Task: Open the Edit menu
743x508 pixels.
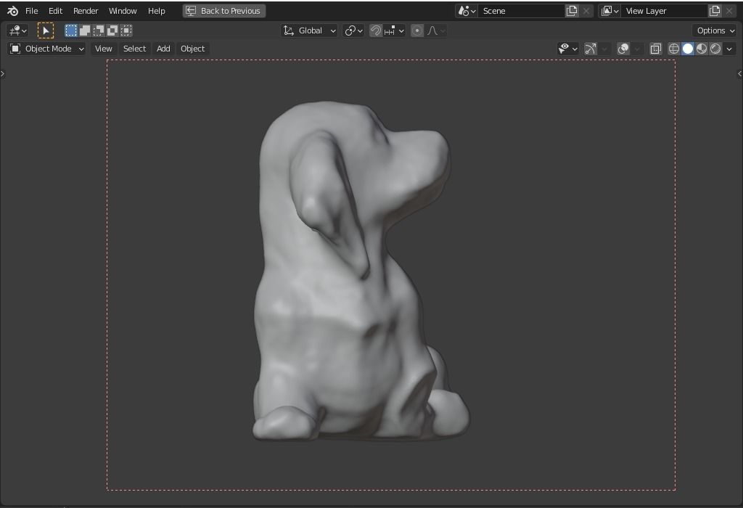Action: (x=55, y=11)
